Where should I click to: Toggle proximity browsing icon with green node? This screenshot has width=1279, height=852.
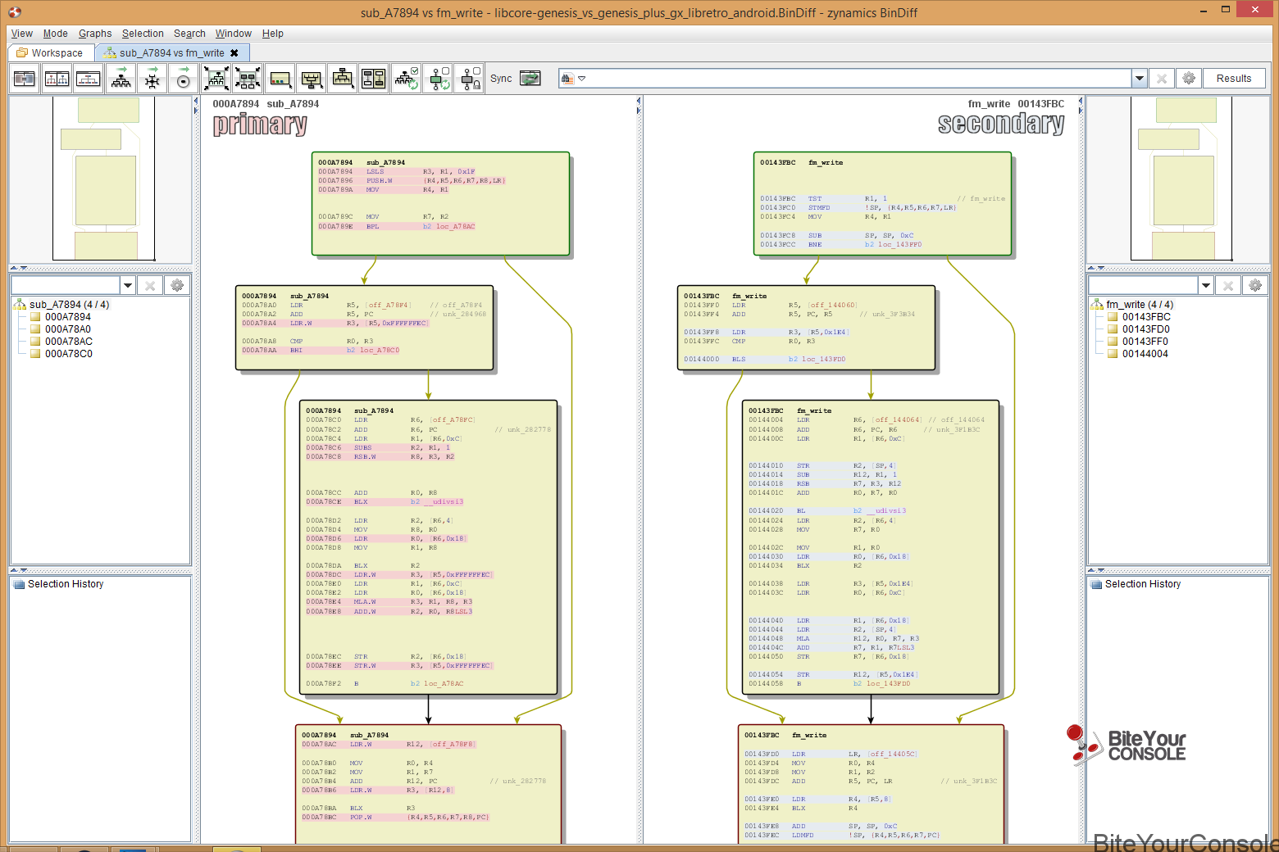pyautogui.click(x=439, y=79)
